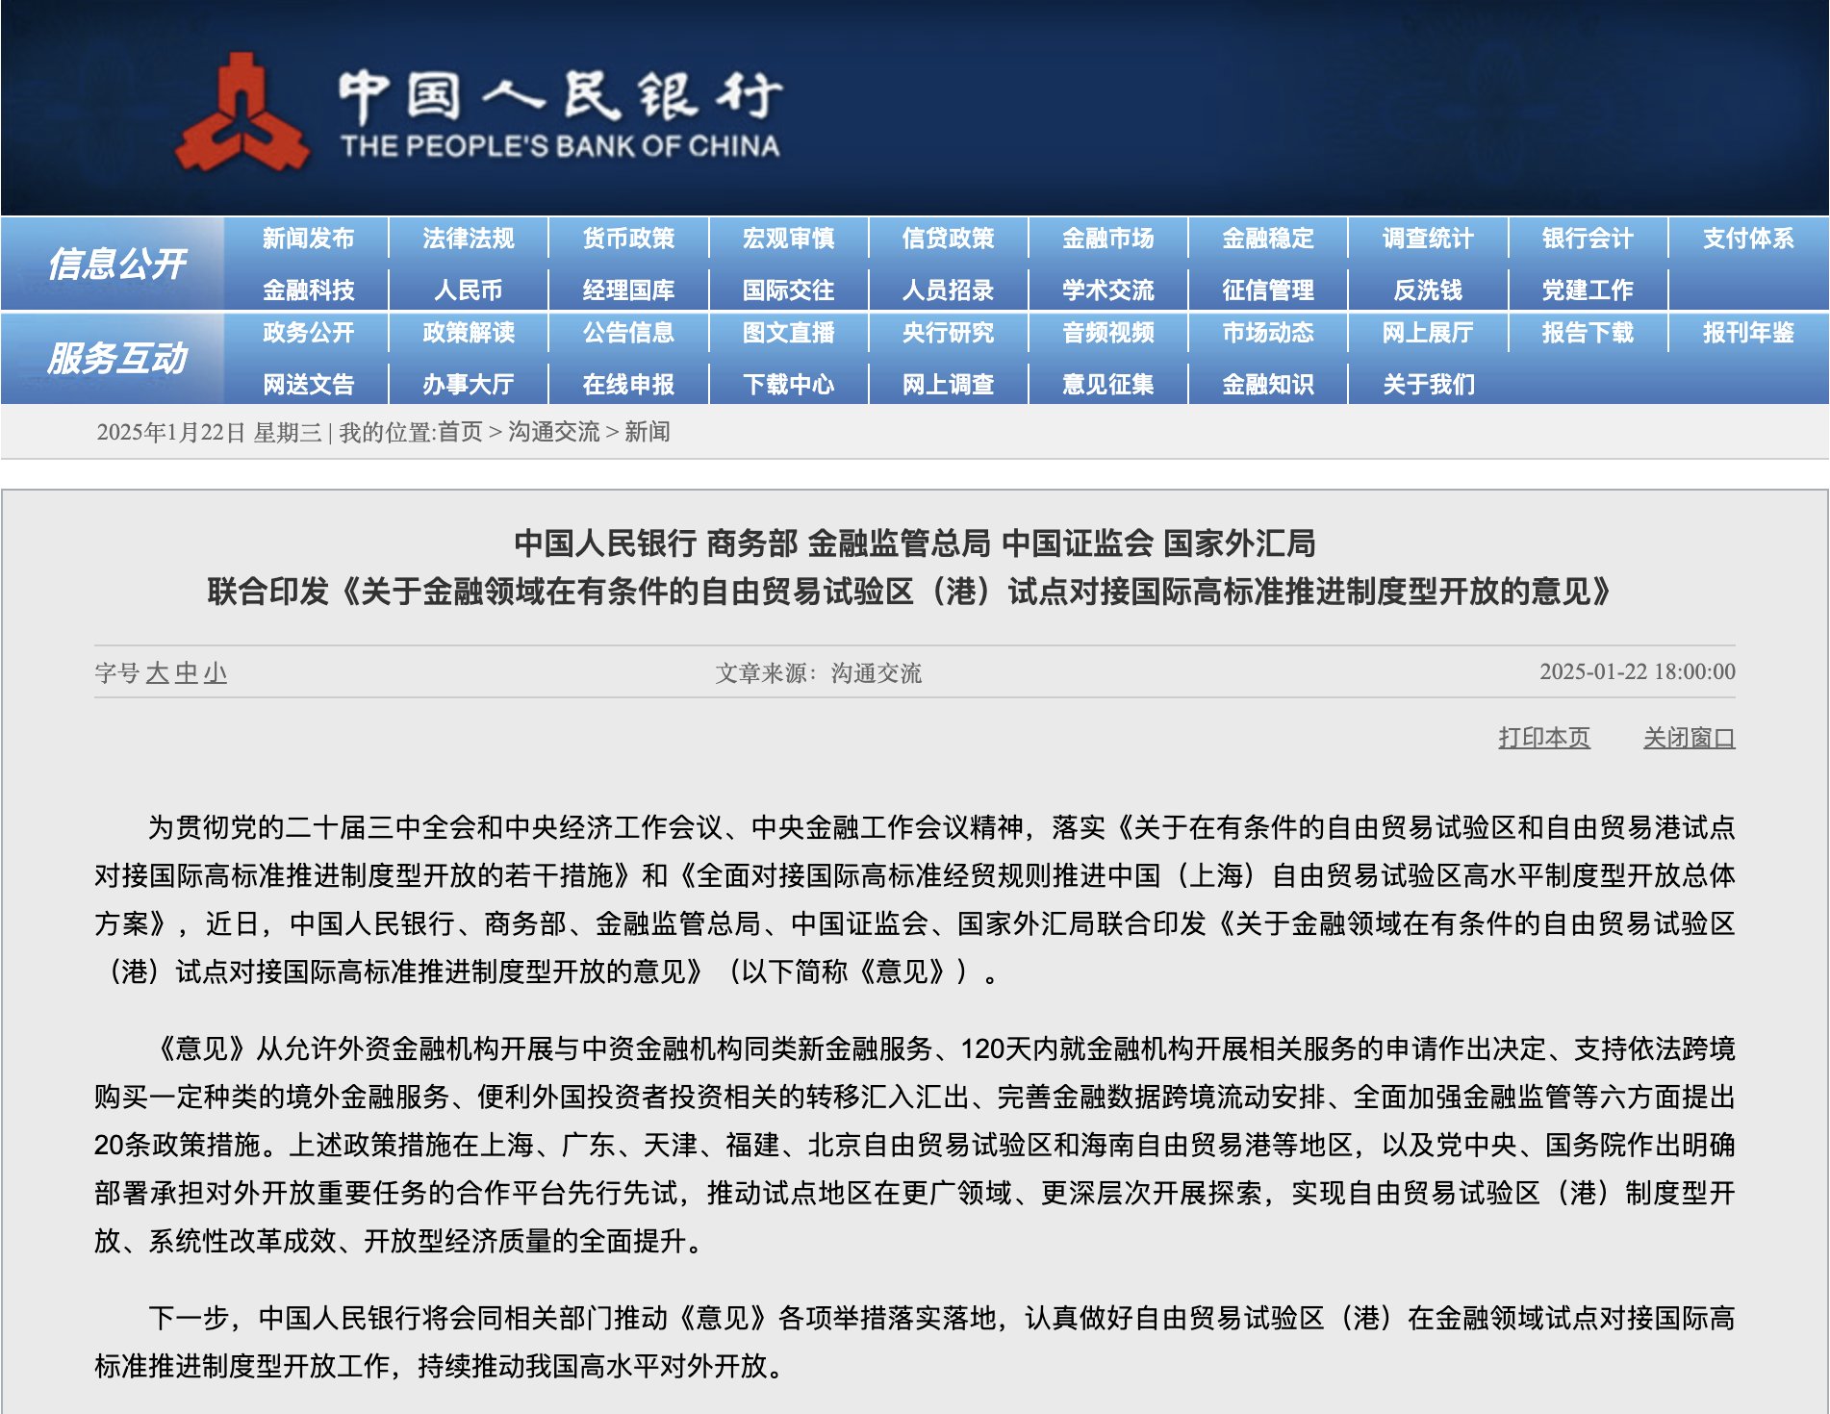Viewport: 1830px width, 1414px height.
Task: Click 沟通交流 in the breadcrumb path
Action: pos(553,432)
